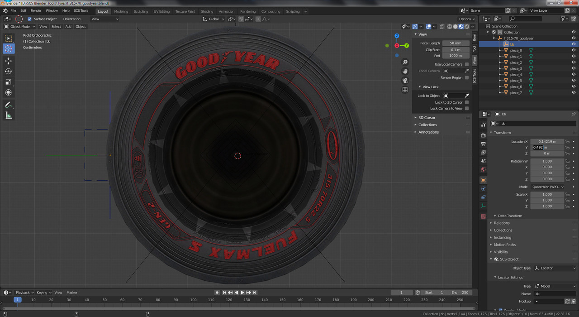Open the Object properties tab icon

(x=483, y=180)
